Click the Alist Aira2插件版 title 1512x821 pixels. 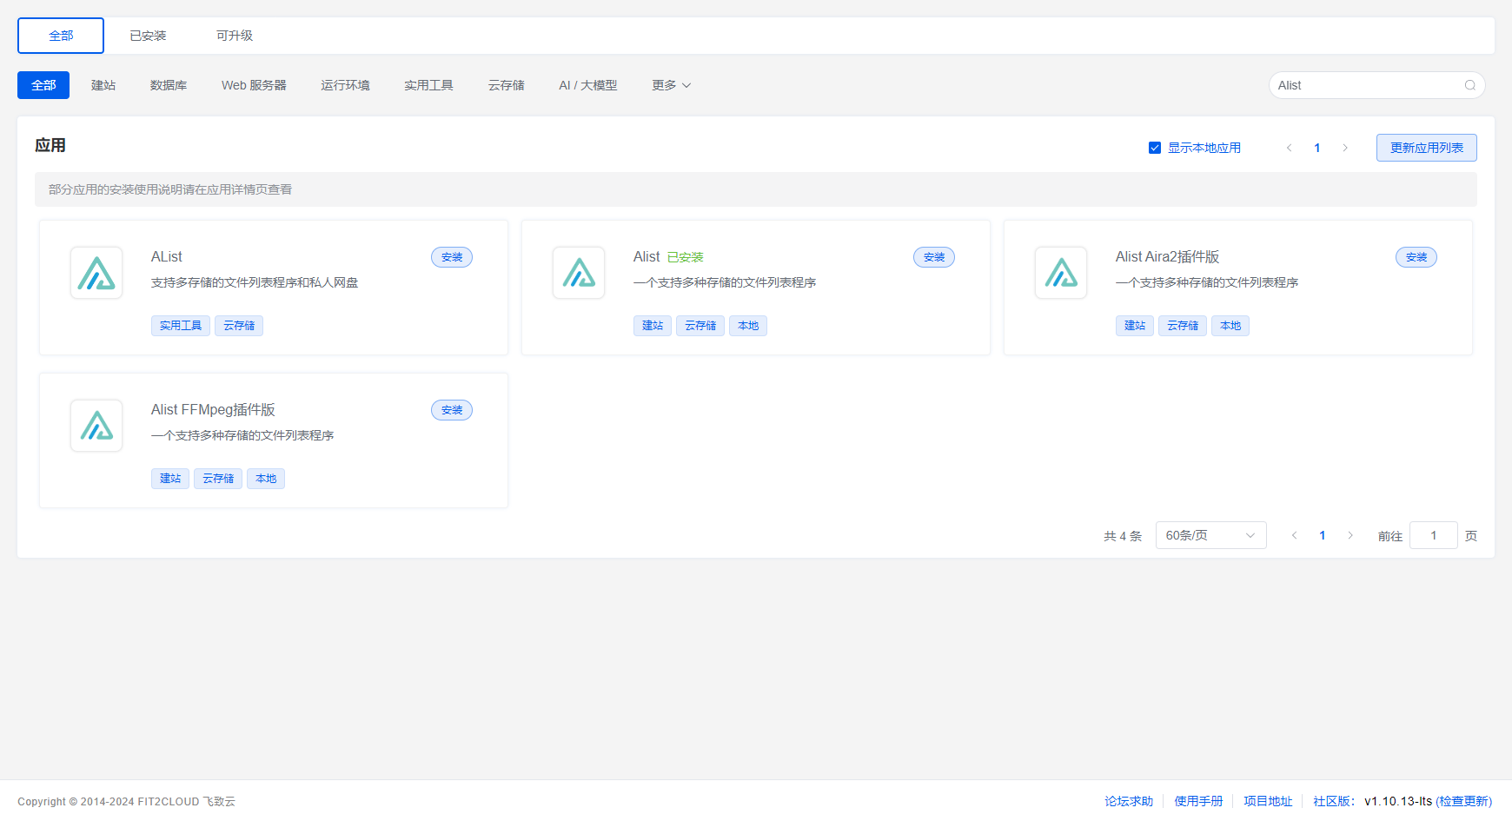pyautogui.click(x=1168, y=257)
